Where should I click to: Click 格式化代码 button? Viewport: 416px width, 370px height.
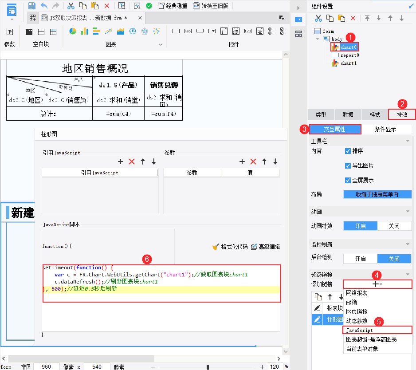coord(230,247)
